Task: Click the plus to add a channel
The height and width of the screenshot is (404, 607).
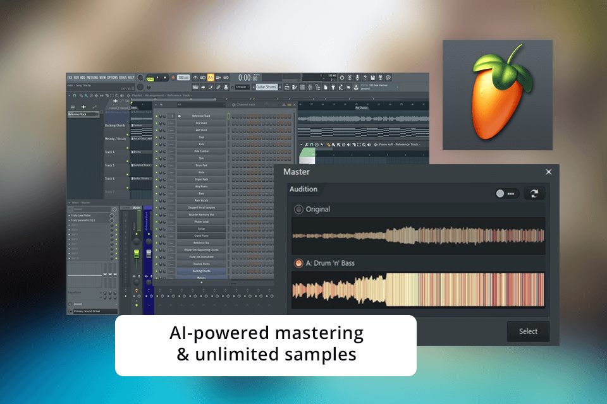Action: click(201, 282)
